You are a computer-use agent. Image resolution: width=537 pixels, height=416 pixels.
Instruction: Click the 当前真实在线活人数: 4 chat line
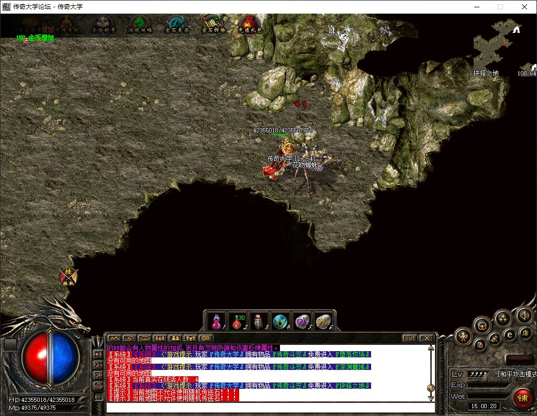pyautogui.click(x=153, y=379)
